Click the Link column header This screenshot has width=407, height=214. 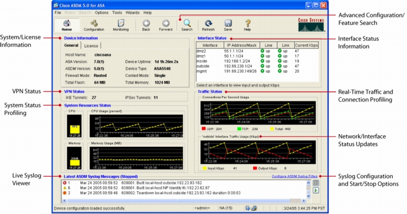click(286, 46)
